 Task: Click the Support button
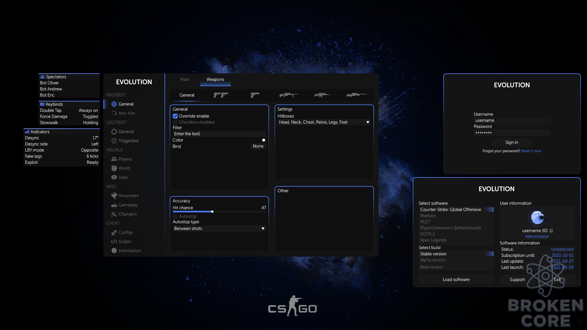pyautogui.click(x=517, y=280)
